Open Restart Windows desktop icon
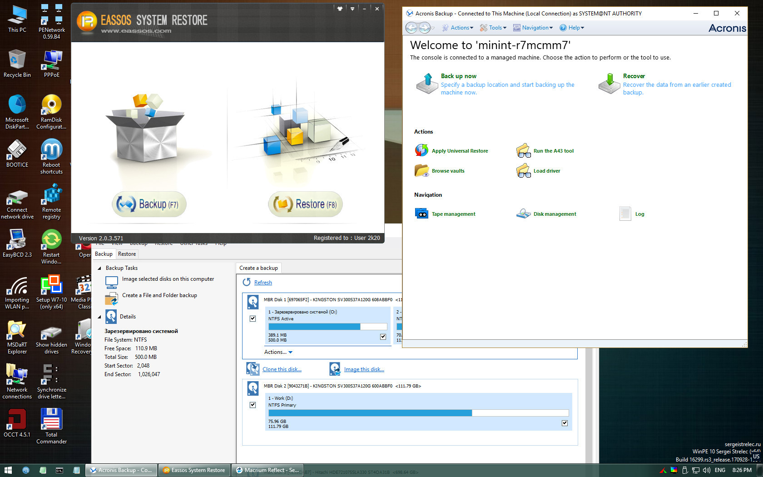 tap(51, 247)
